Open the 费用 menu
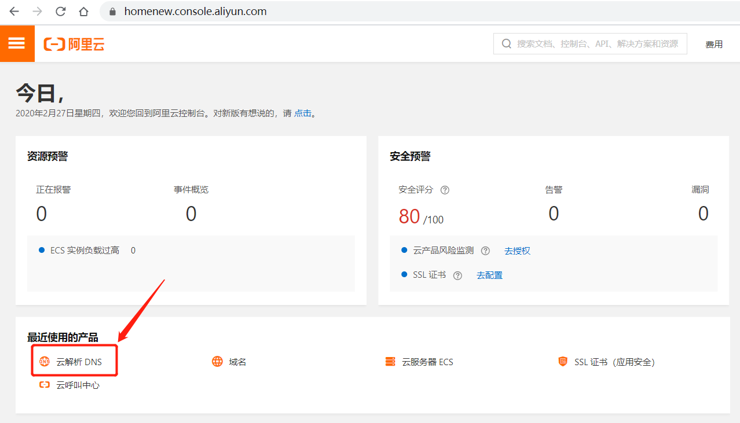The height and width of the screenshot is (423, 740). [714, 45]
